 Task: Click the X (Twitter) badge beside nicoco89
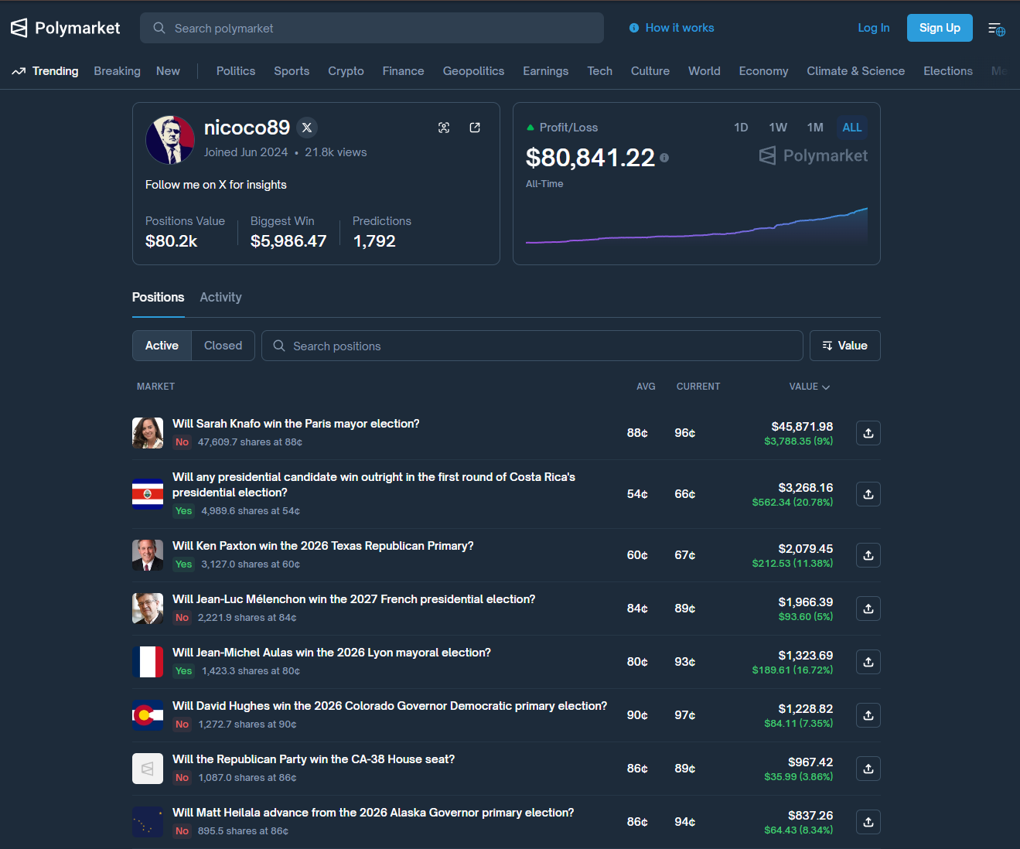[307, 128]
